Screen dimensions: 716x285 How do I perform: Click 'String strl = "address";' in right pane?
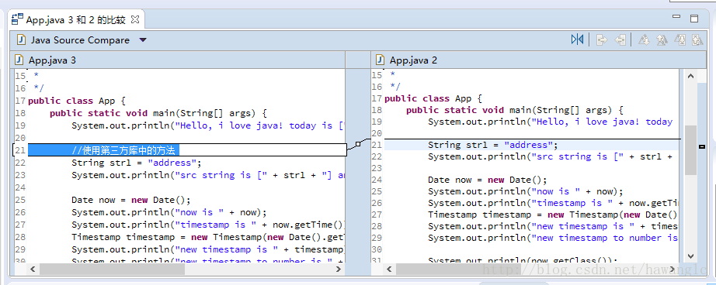pos(492,146)
